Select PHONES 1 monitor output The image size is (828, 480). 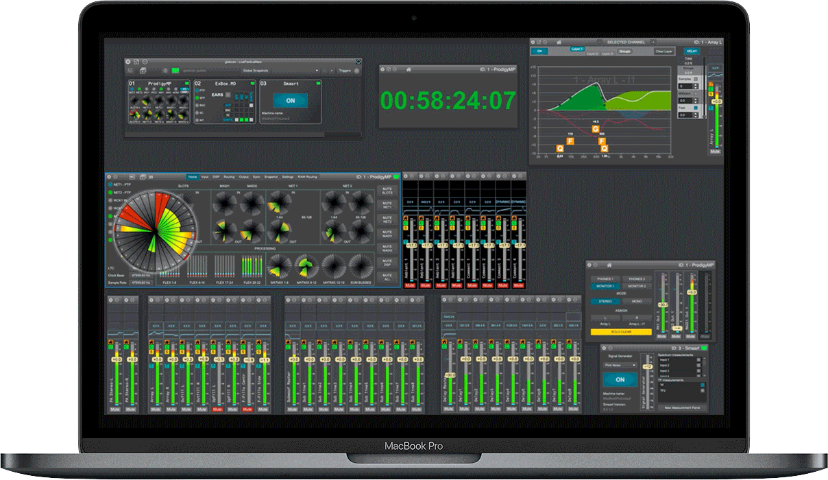pos(605,279)
